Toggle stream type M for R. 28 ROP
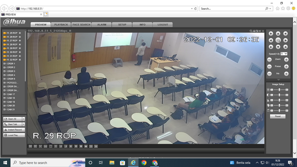 [20, 45]
